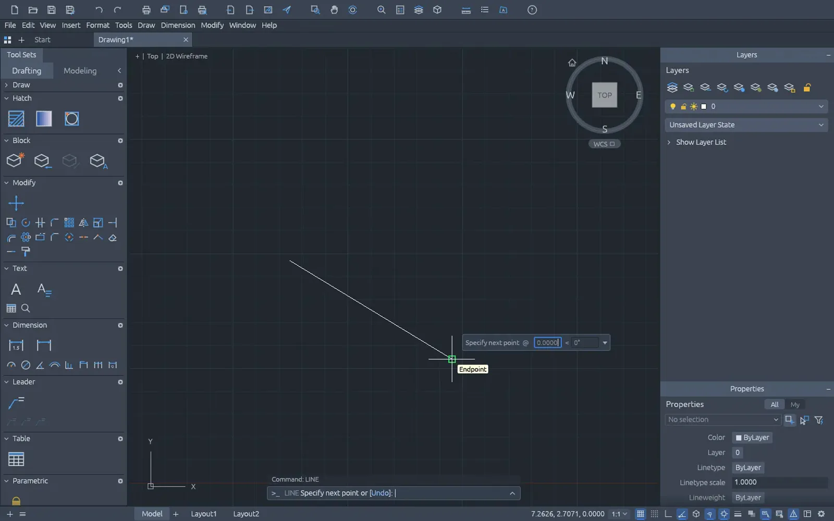The width and height of the screenshot is (834, 521).
Task: Click the white color swatch of layer 0
Action: 704,106
